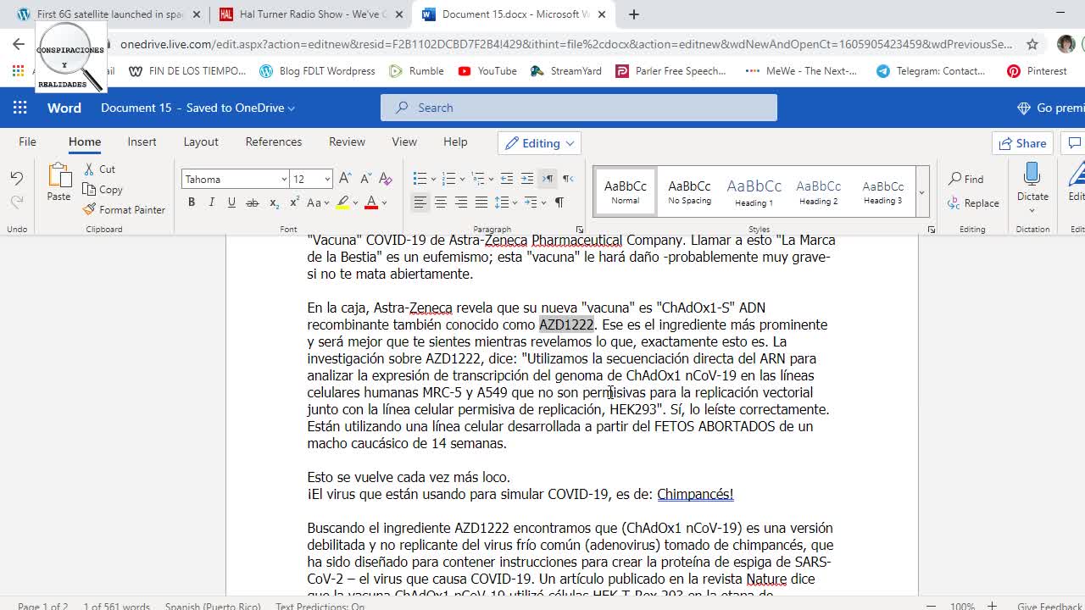Open the Help tab
This screenshot has width=1085, height=610.
[x=455, y=142]
